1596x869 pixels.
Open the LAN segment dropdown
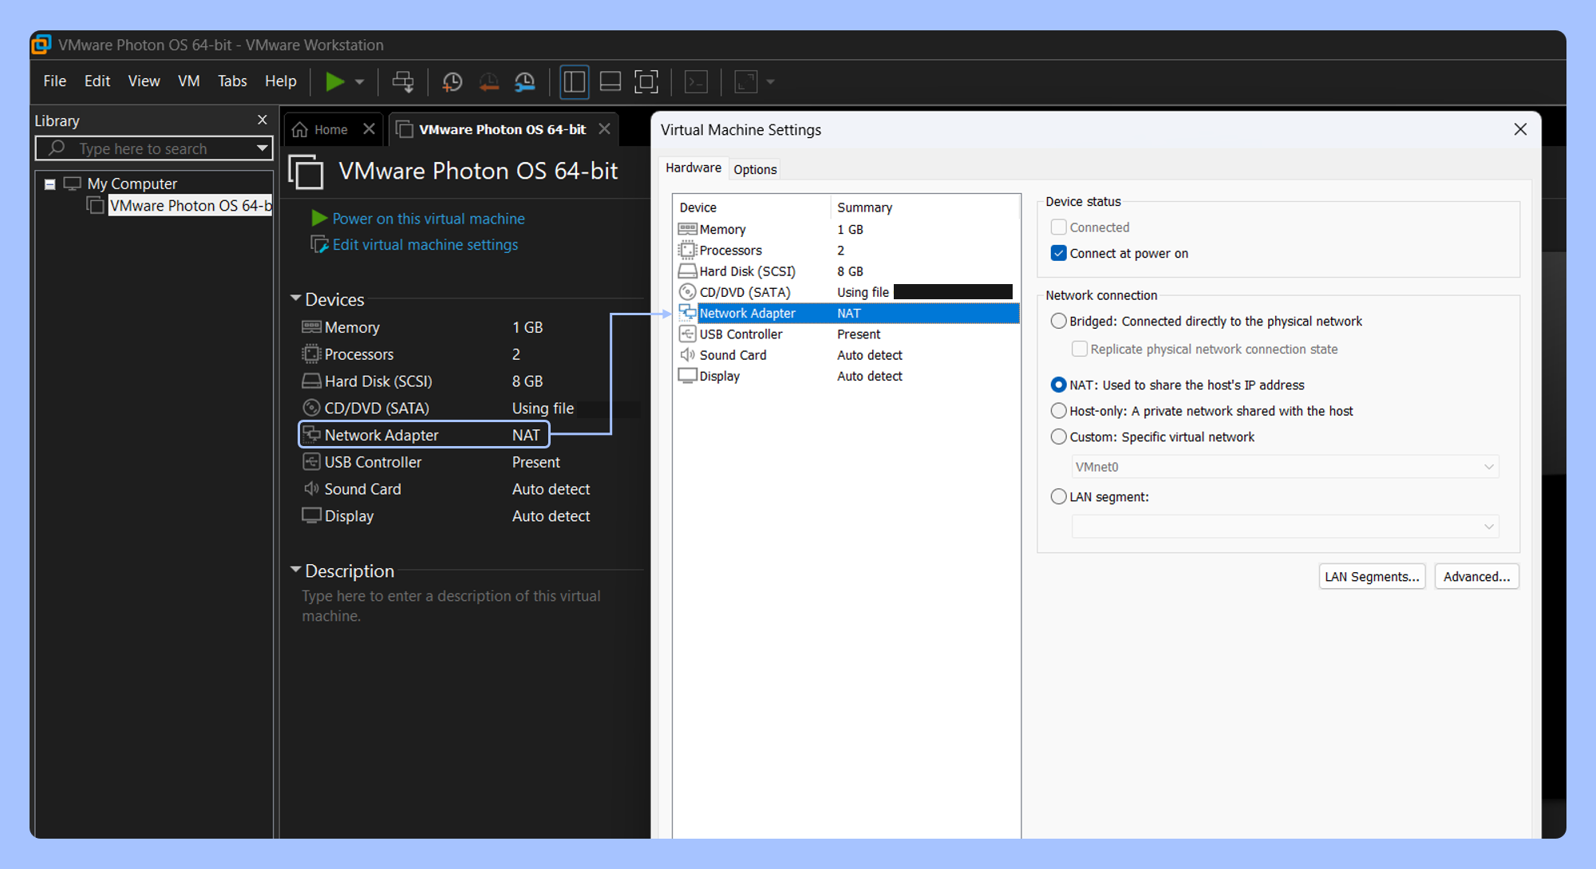tap(1285, 527)
